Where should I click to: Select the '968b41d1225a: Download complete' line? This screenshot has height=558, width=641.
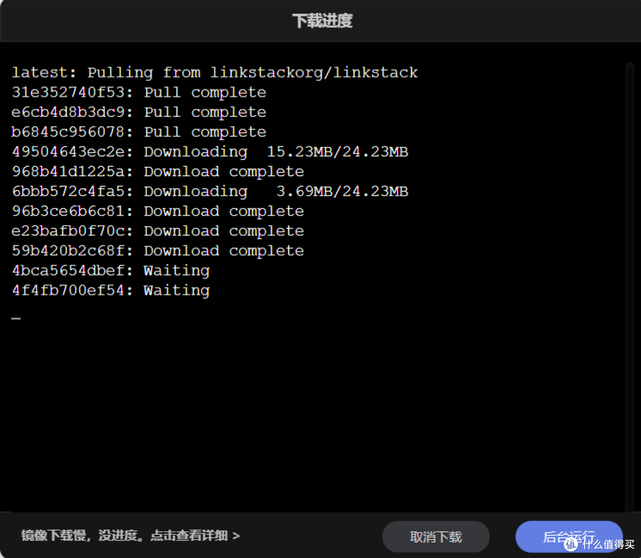[158, 172]
